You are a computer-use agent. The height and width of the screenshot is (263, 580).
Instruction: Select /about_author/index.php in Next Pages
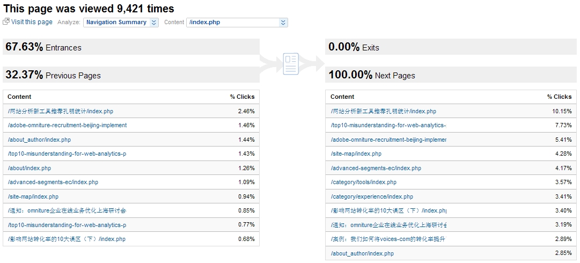pyautogui.click(x=362, y=253)
